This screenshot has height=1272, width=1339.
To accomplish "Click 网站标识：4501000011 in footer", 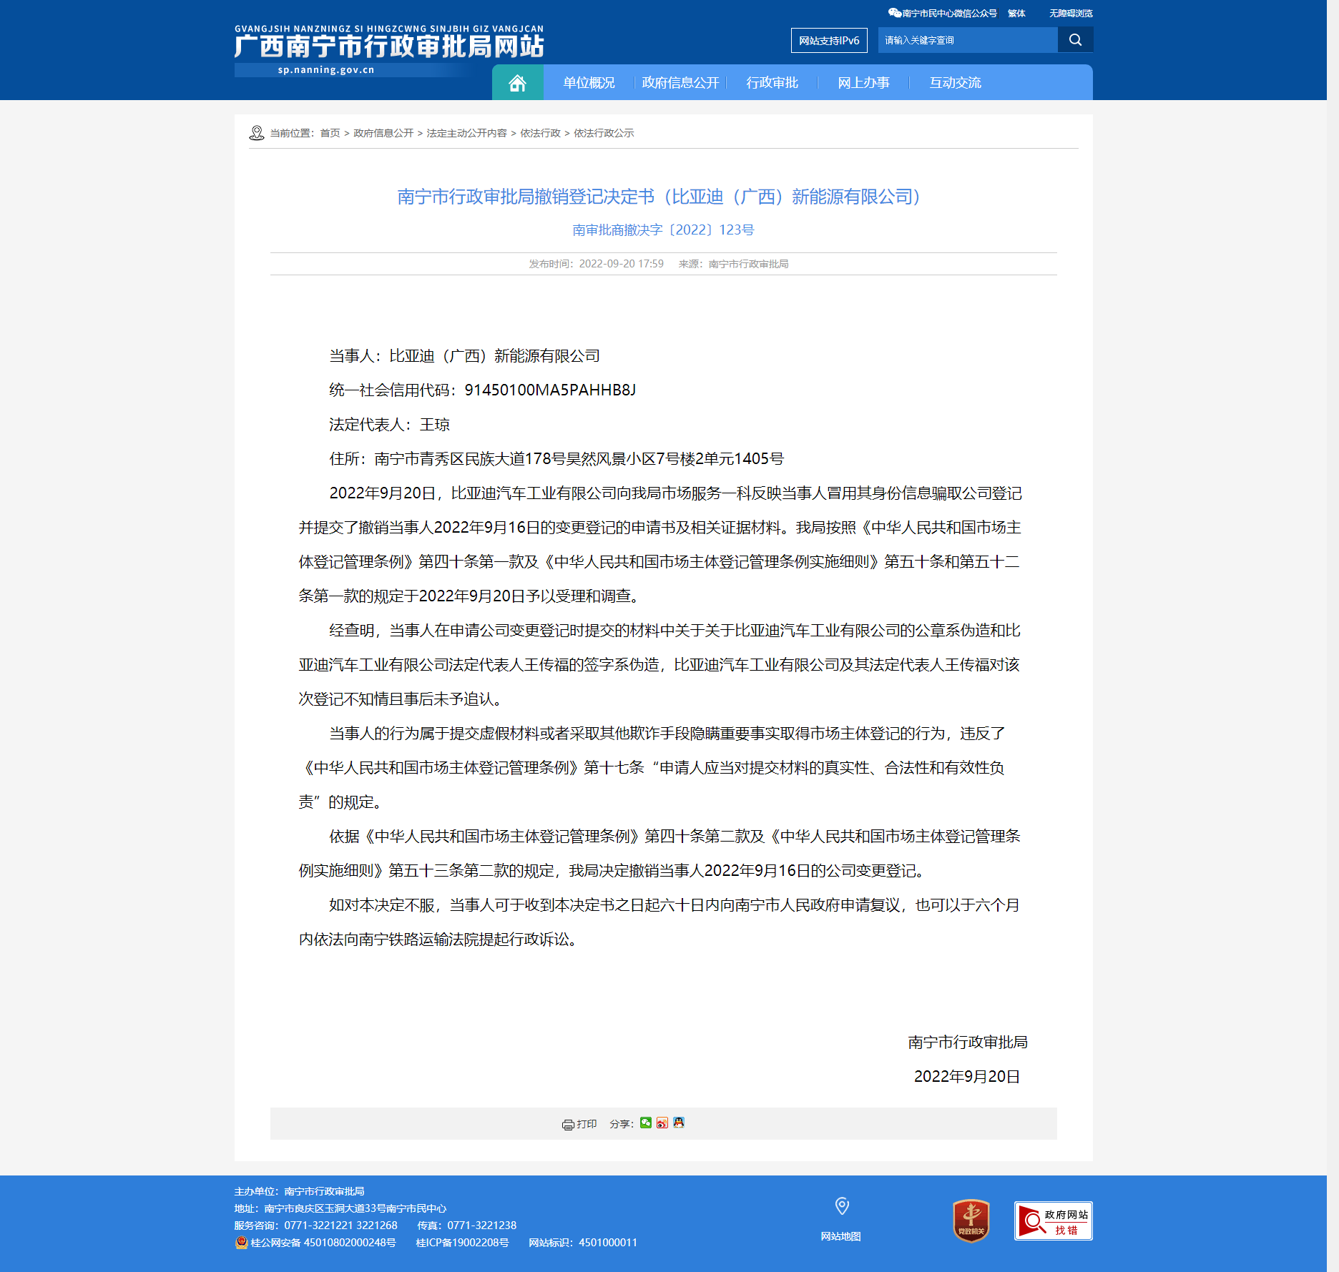I will pyautogui.click(x=583, y=1243).
